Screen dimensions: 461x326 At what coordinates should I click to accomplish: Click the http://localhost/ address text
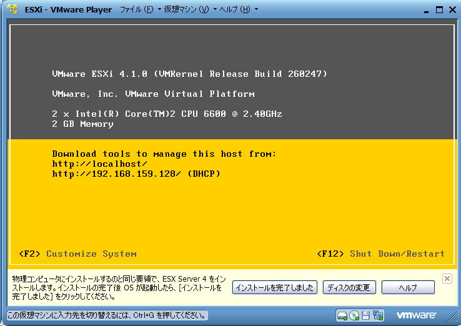pos(100,164)
